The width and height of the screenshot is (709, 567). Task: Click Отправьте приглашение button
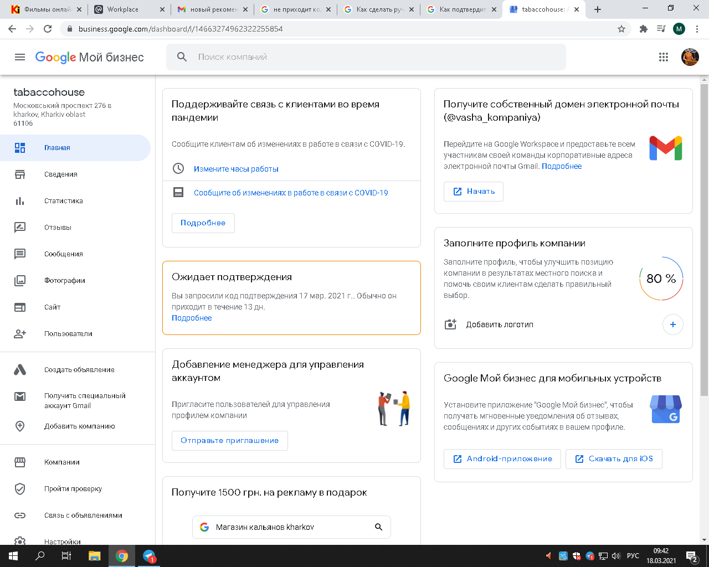click(x=229, y=440)
